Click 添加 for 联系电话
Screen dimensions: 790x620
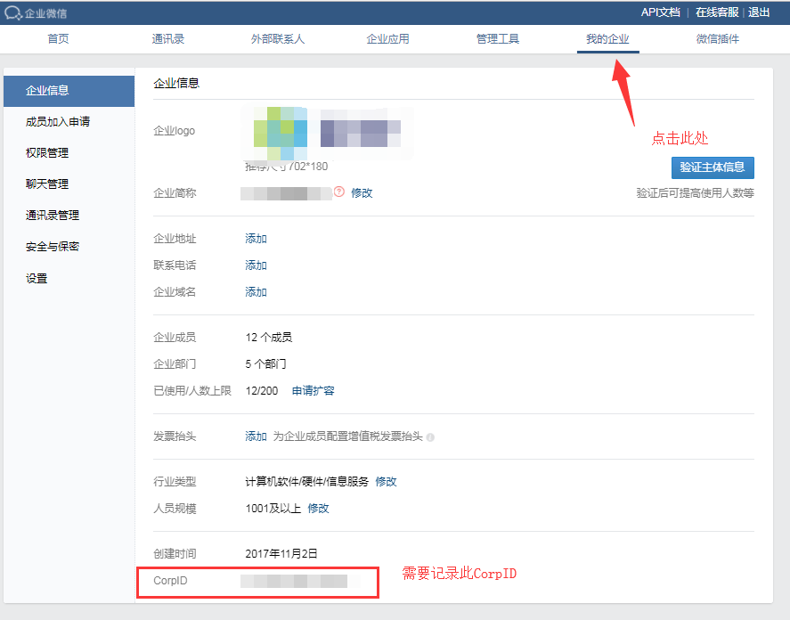[x=256, y=265]
